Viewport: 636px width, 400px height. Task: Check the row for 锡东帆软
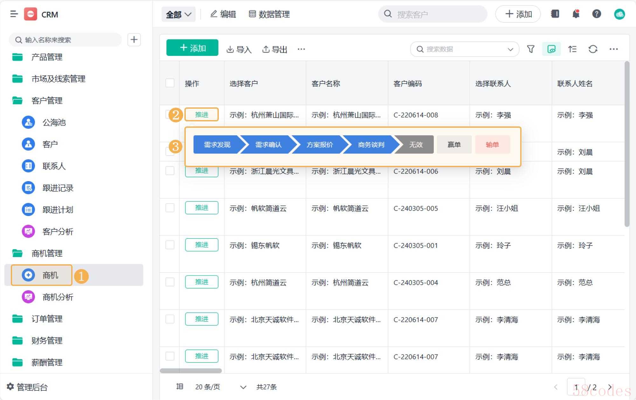point(170,245)
